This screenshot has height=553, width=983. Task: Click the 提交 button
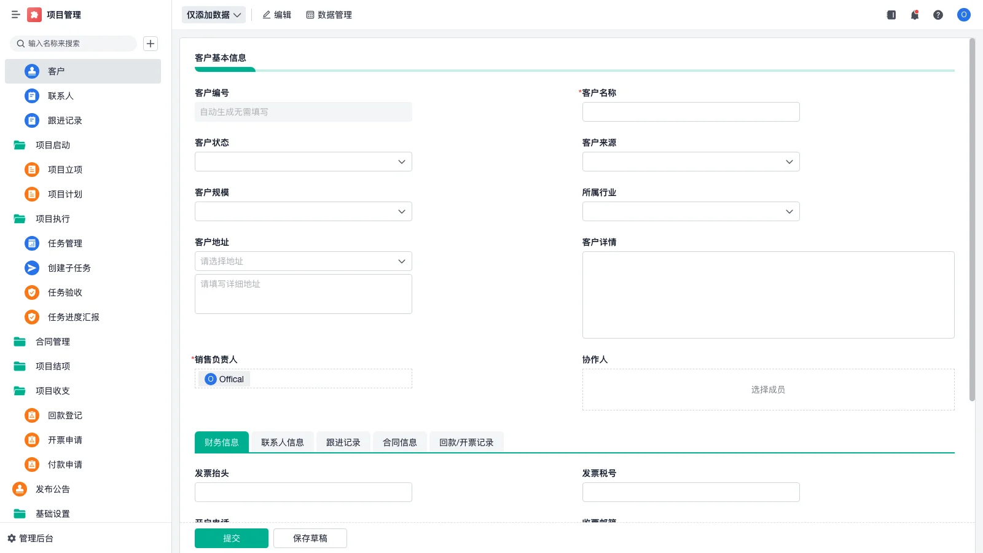(231, 538)
